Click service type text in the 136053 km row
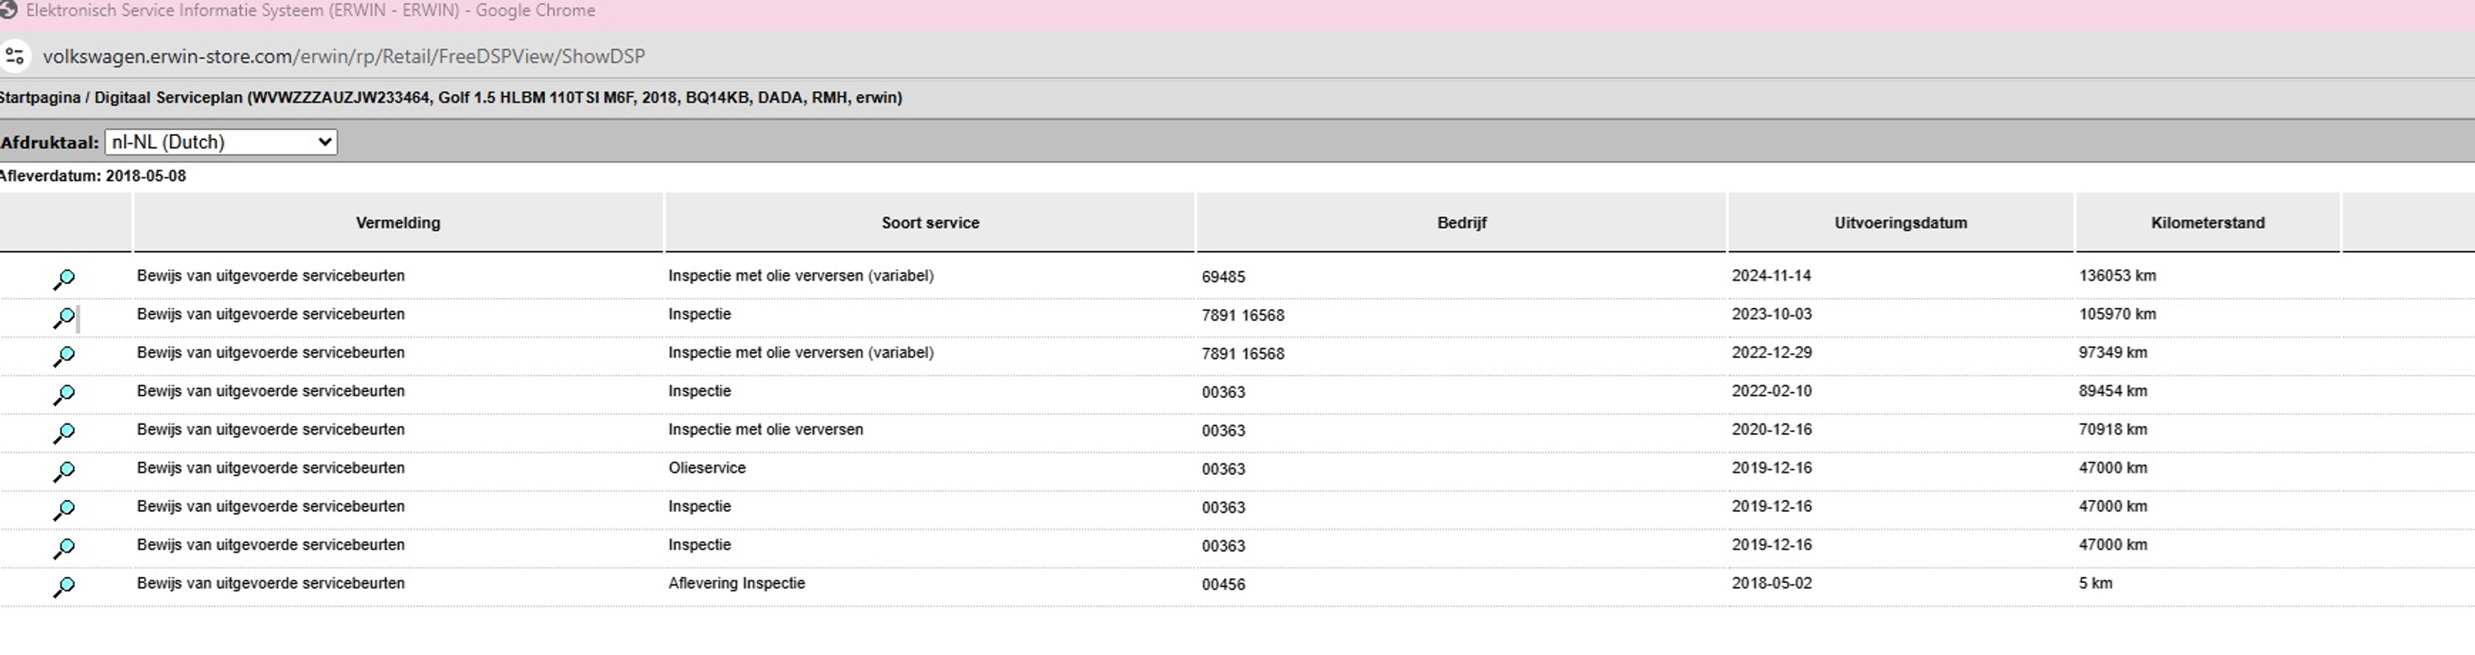This screenshot has width=2475, height=655. pyautogui.click(x=801, y=276)
